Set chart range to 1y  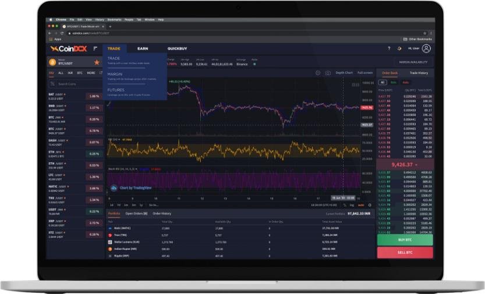(x=141, y=205)
